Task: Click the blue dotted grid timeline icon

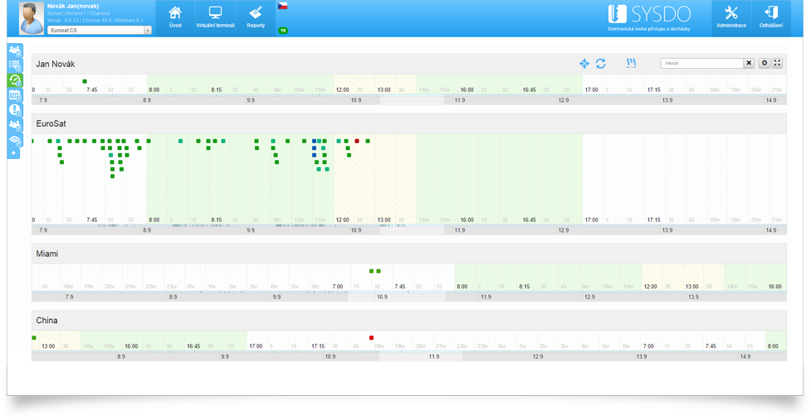Action: [631, 63]
